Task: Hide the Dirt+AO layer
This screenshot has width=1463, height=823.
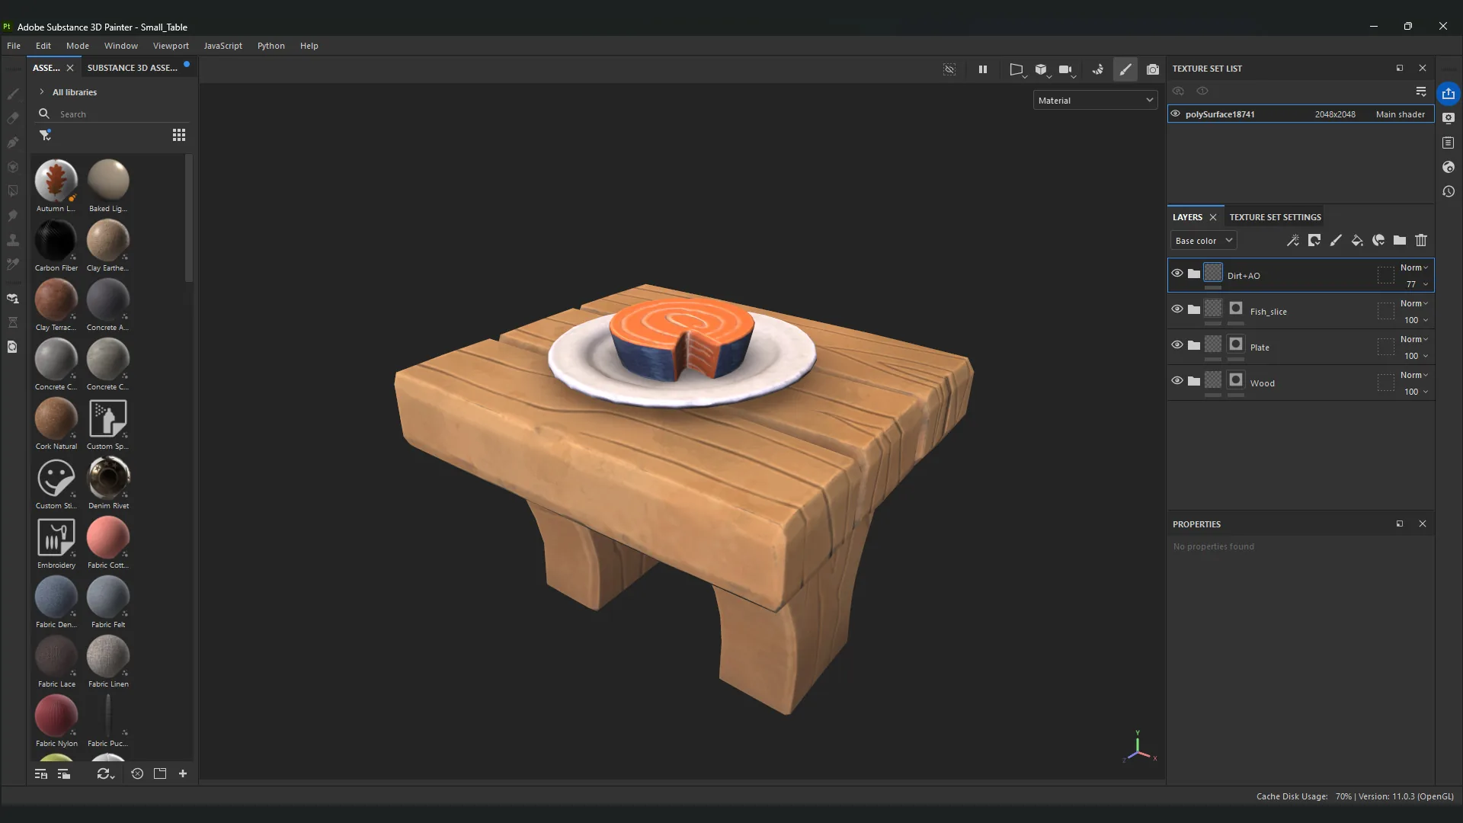Action: point(1177,274)
